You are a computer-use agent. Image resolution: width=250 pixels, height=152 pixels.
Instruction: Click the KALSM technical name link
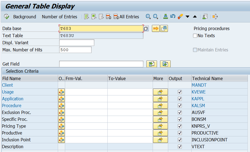point(198,106)
